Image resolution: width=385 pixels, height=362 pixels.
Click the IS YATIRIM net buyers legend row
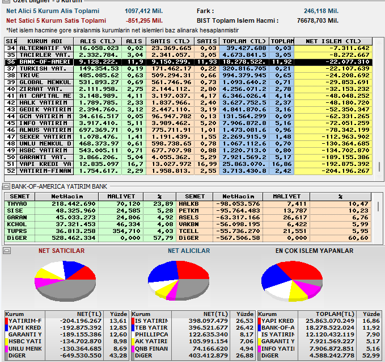193,321
